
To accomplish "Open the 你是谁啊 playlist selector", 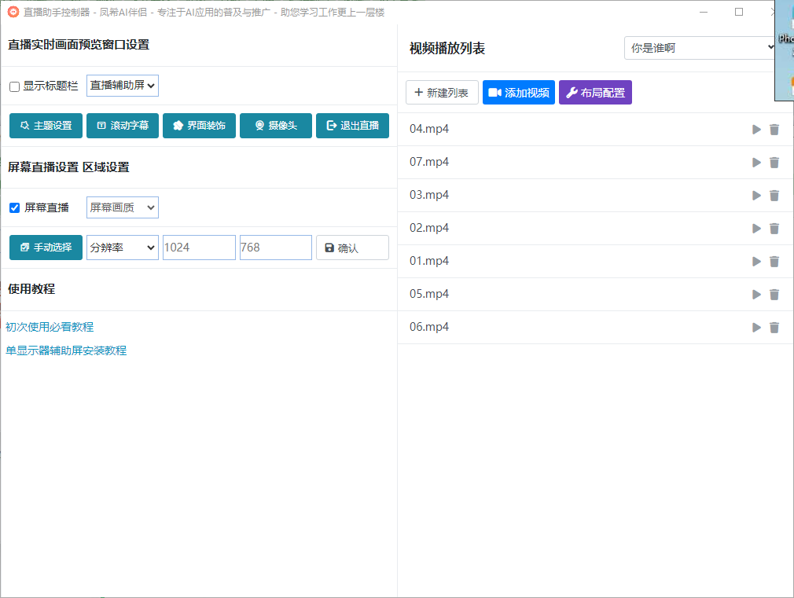I will [x=700, y=48].
